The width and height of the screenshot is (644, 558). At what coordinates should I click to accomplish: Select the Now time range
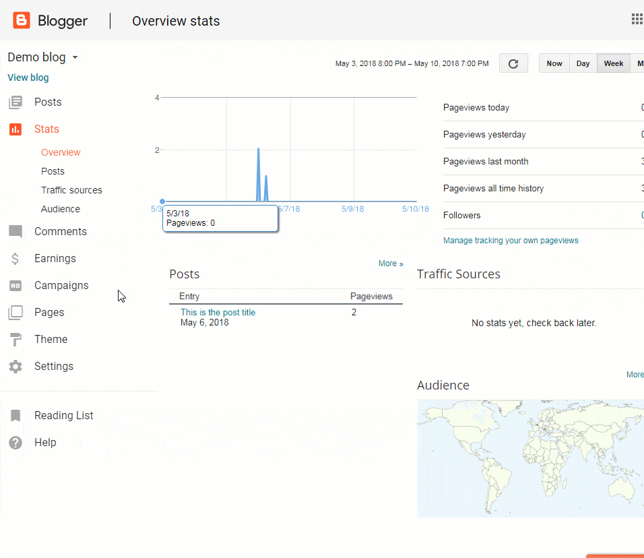[554, 63]
